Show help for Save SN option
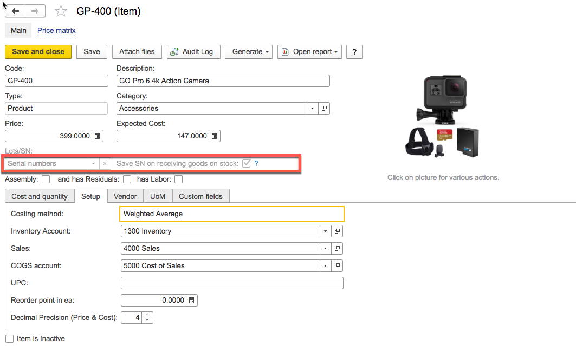 click(x=256, y=163)
